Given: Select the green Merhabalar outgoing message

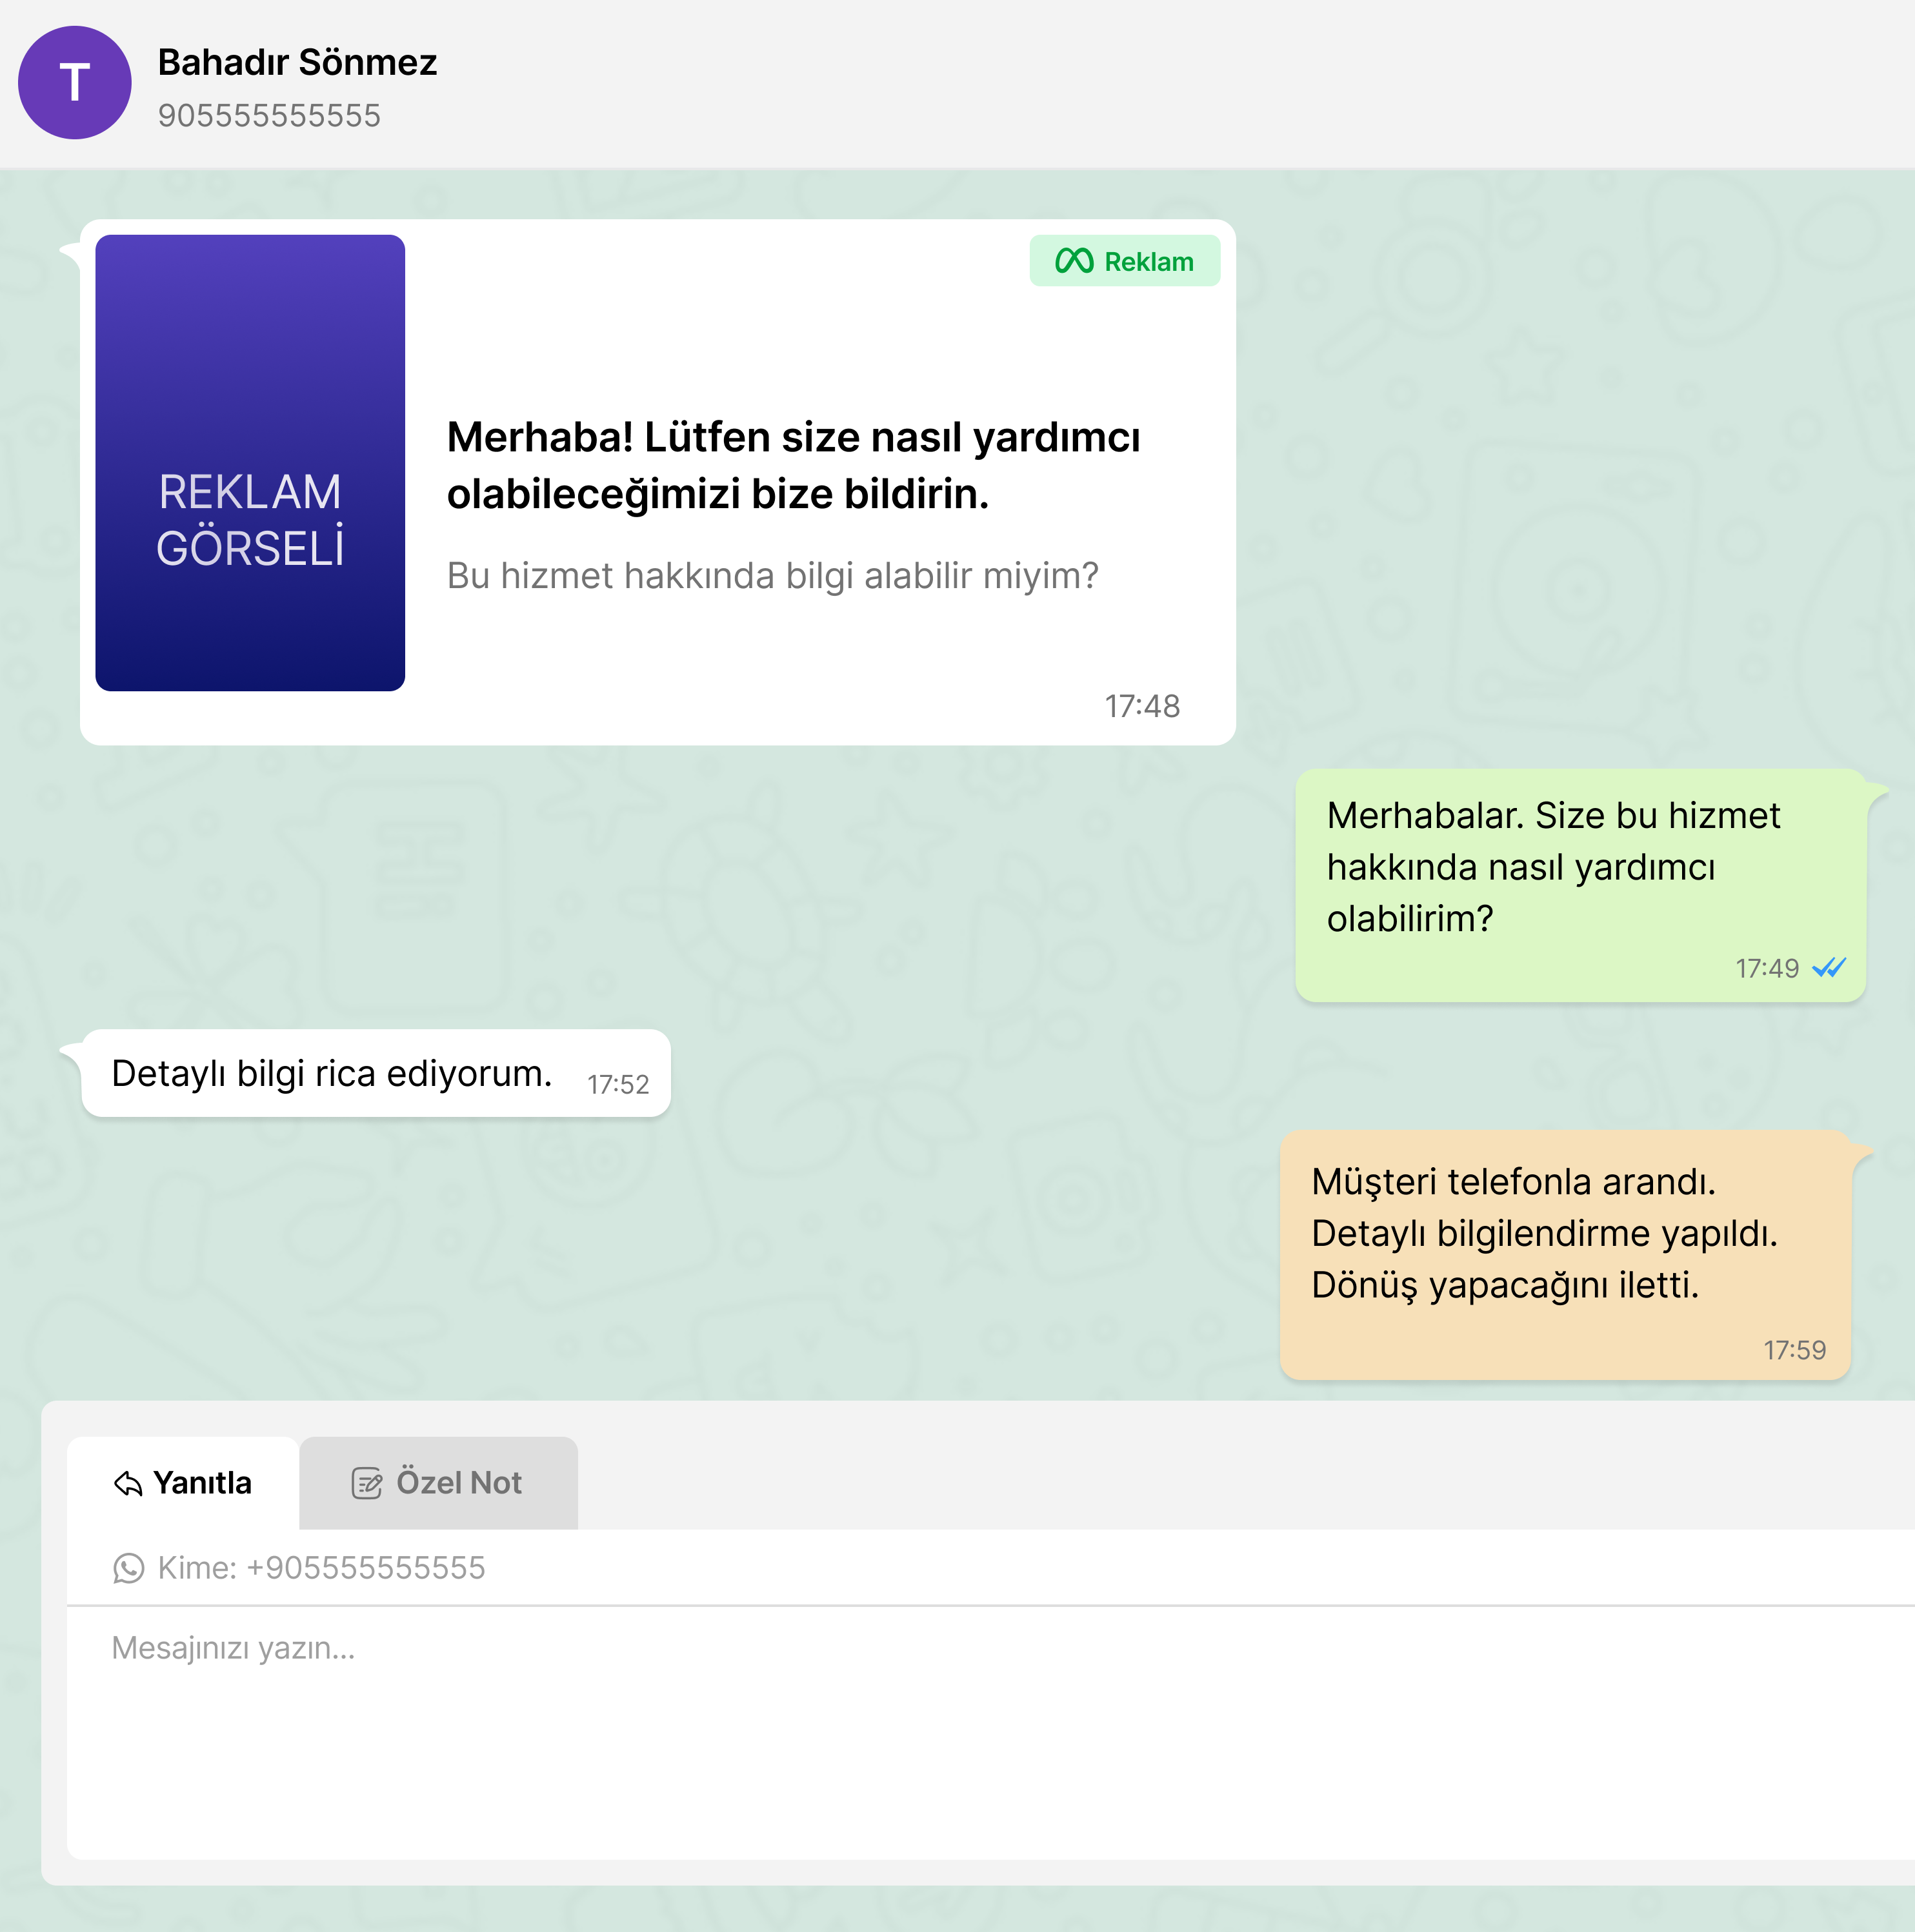Looking at the screenshot, I should (1553, 866).
